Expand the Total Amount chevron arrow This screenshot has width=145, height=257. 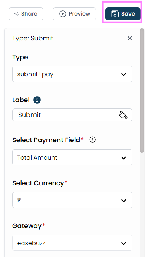pos(123,158)
